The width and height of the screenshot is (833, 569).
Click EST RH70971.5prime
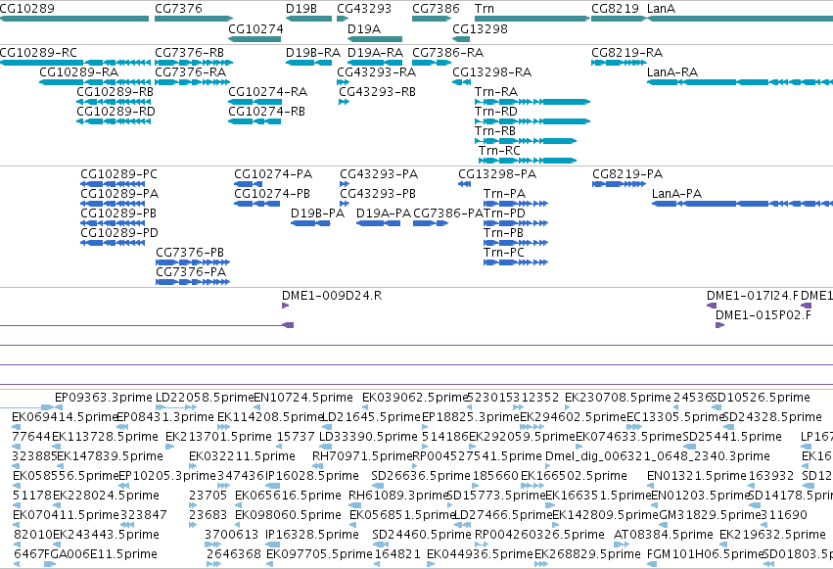[362, 456]
